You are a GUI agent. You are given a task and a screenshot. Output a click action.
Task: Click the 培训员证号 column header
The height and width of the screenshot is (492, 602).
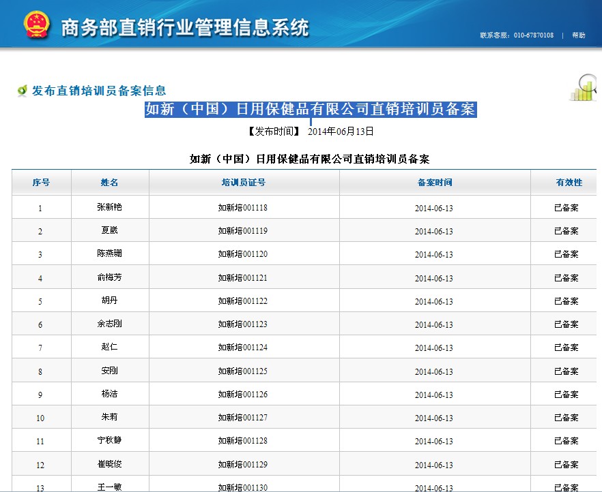tap(243, 183)
